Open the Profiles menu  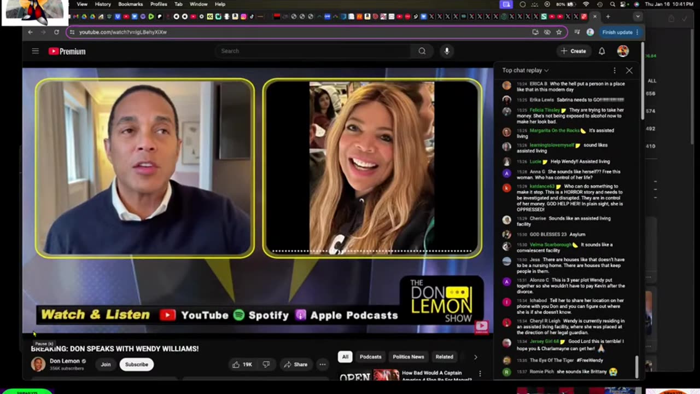point(159,4)
